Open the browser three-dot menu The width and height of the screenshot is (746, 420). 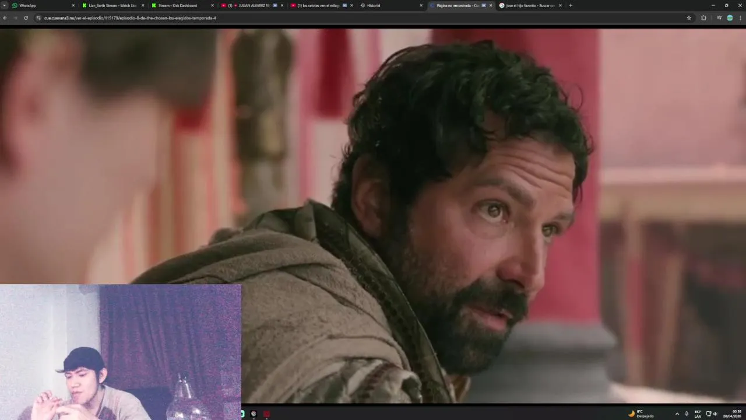coord(740,18)
